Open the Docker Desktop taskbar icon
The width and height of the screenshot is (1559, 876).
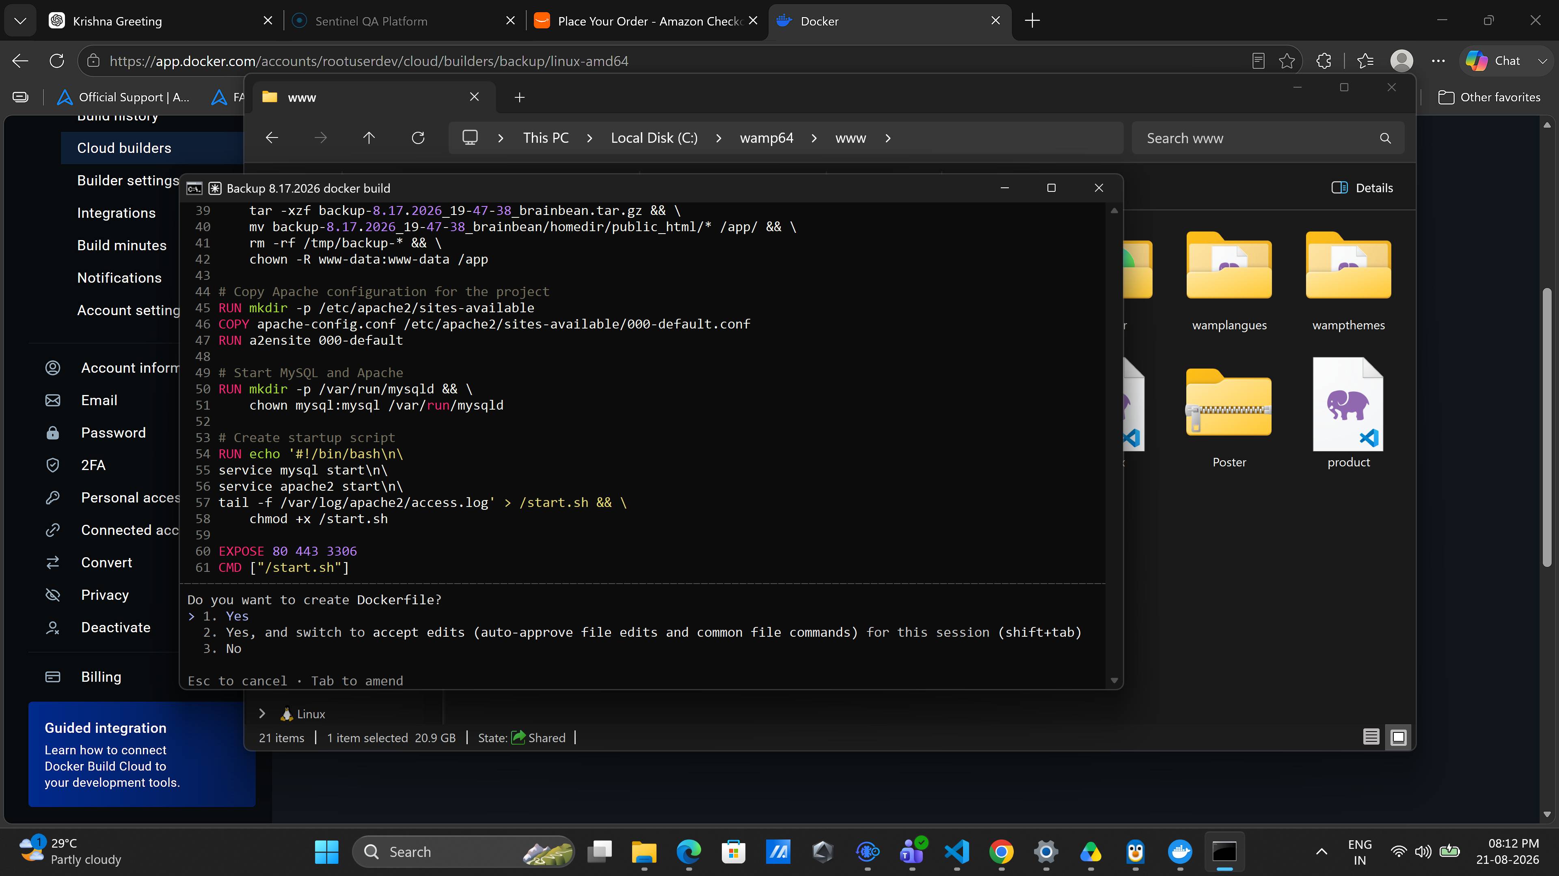coord(1180,852)
